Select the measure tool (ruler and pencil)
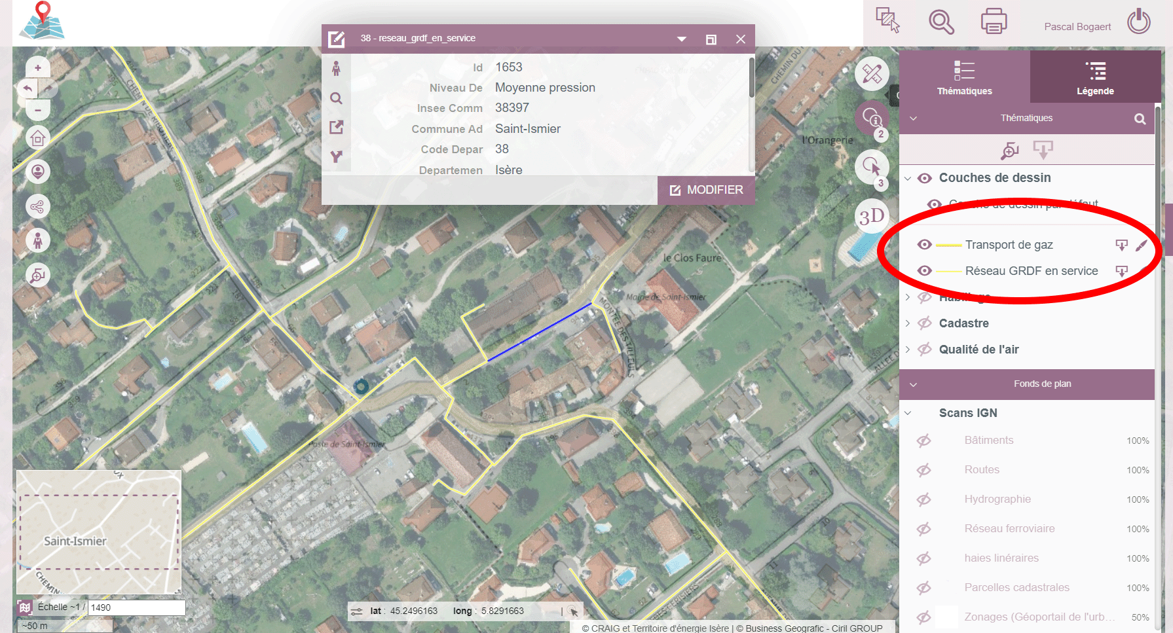This screenshot has height=633, width=1173. [872, 73]
